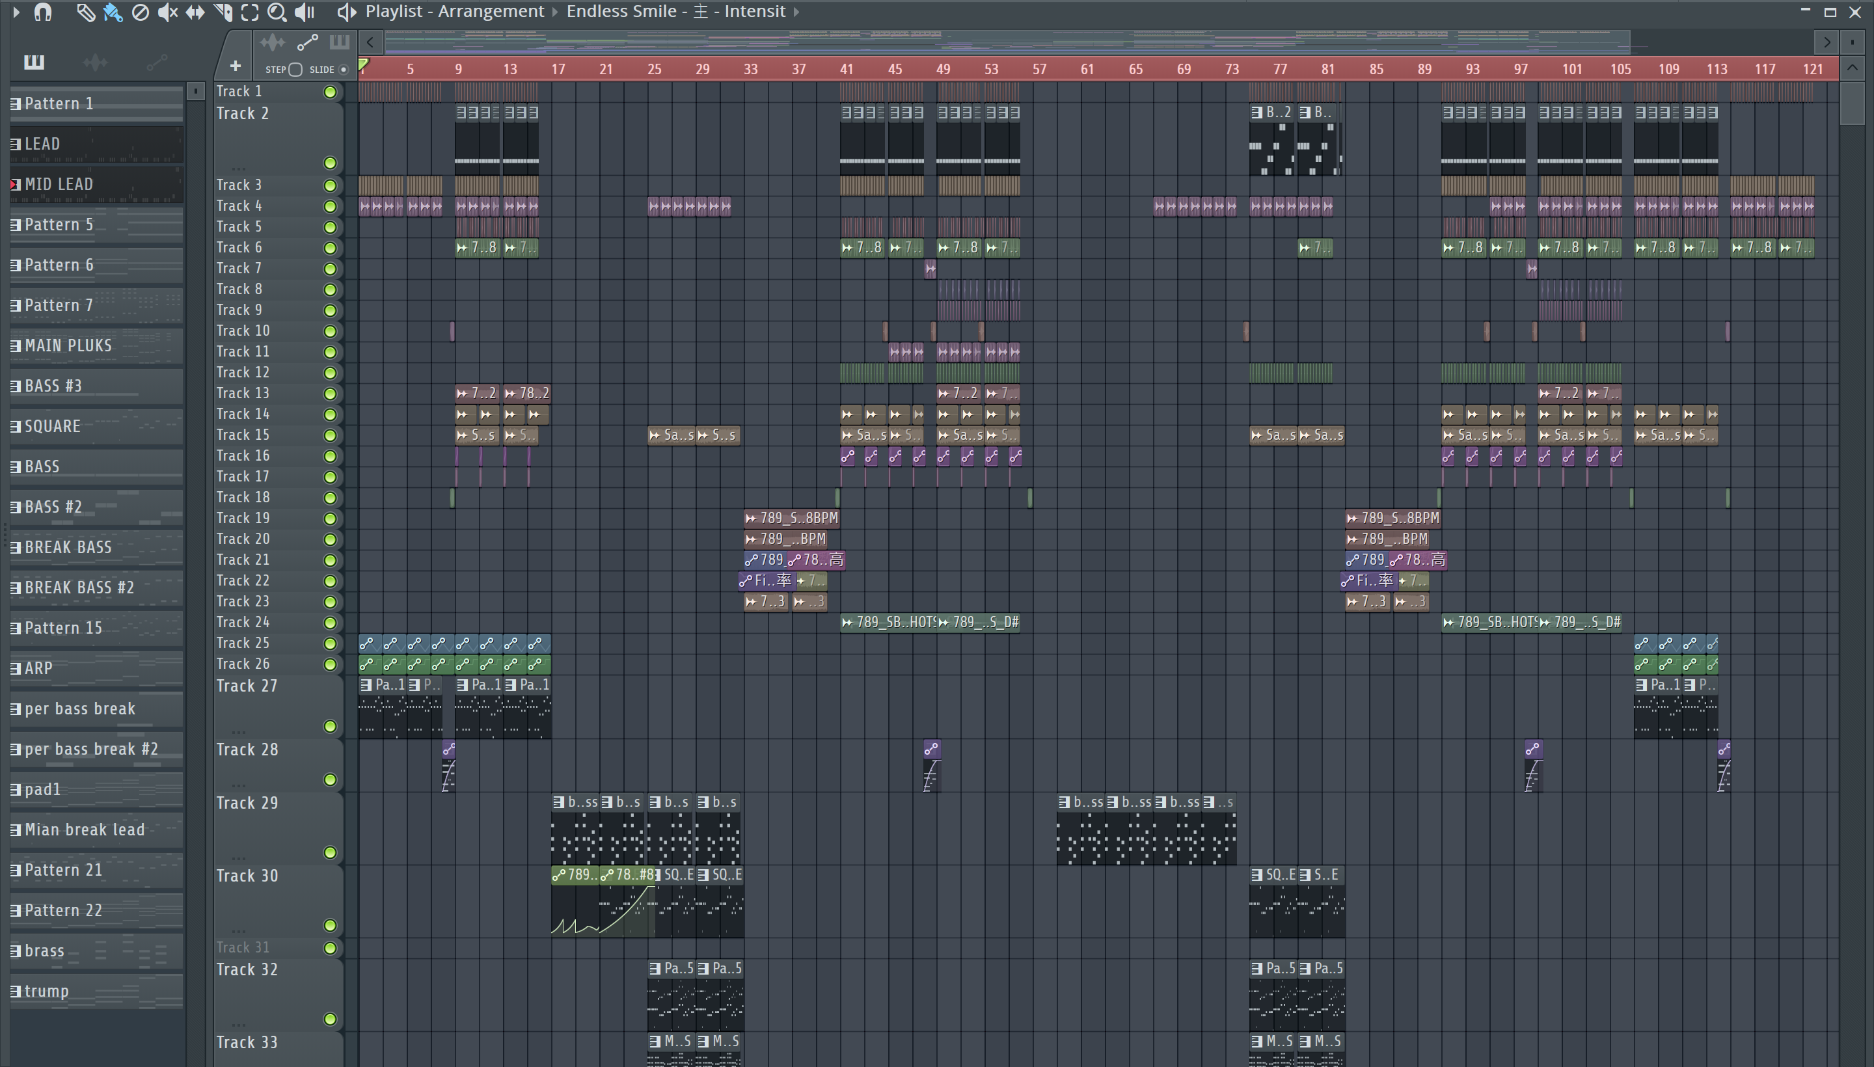Add a new track with the plus button
Viewport: 1874px width, 1067px height.
pos(236,66)
